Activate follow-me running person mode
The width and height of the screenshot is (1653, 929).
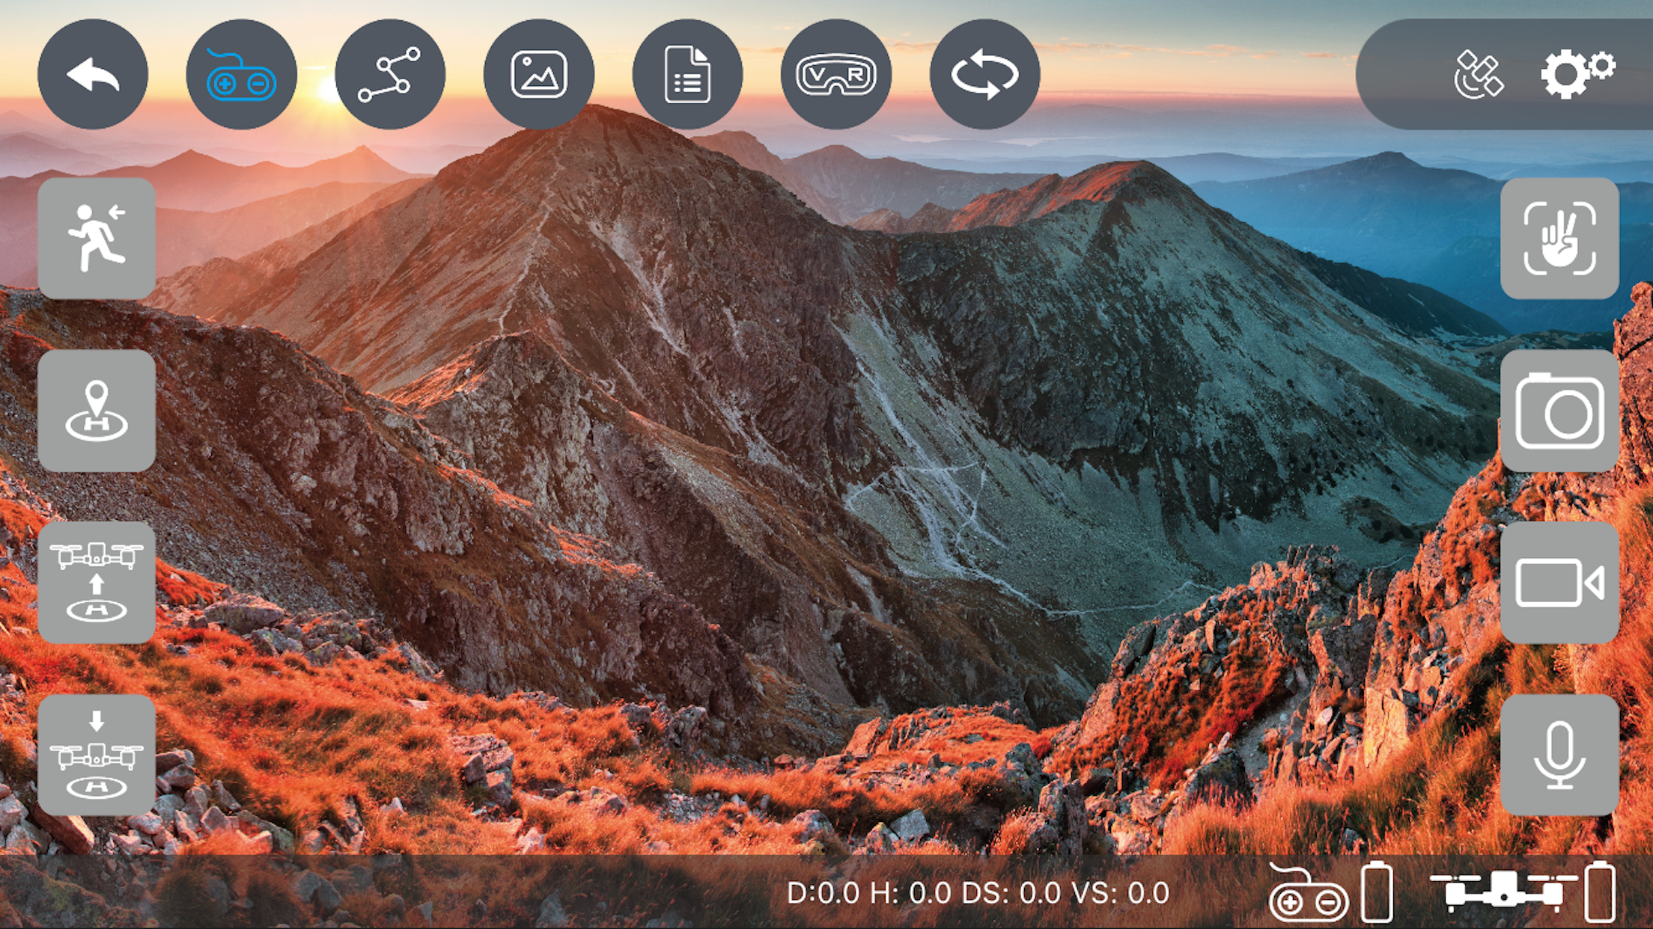coord(97,238)
